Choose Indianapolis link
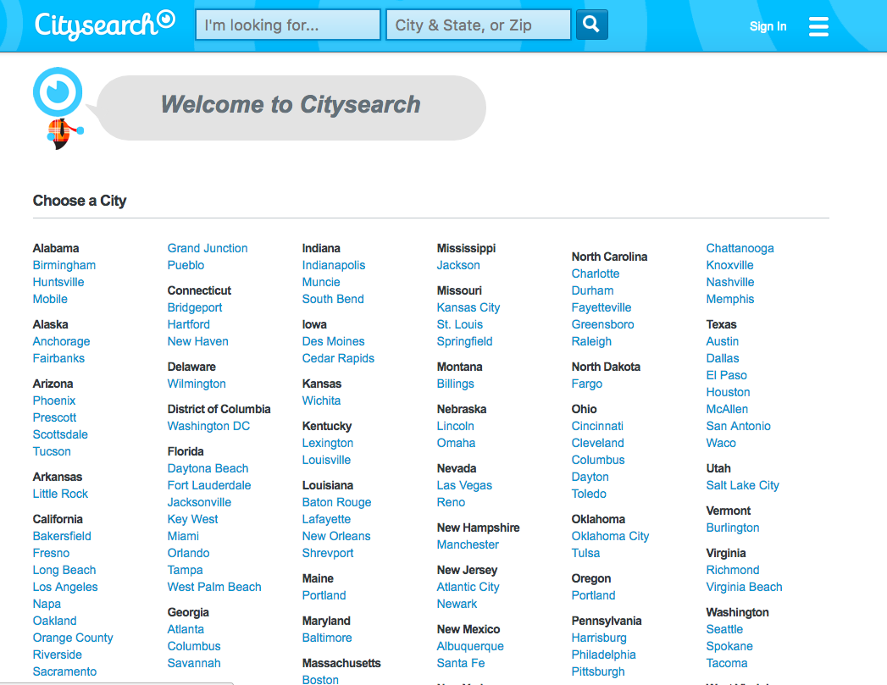 point(334,265)
